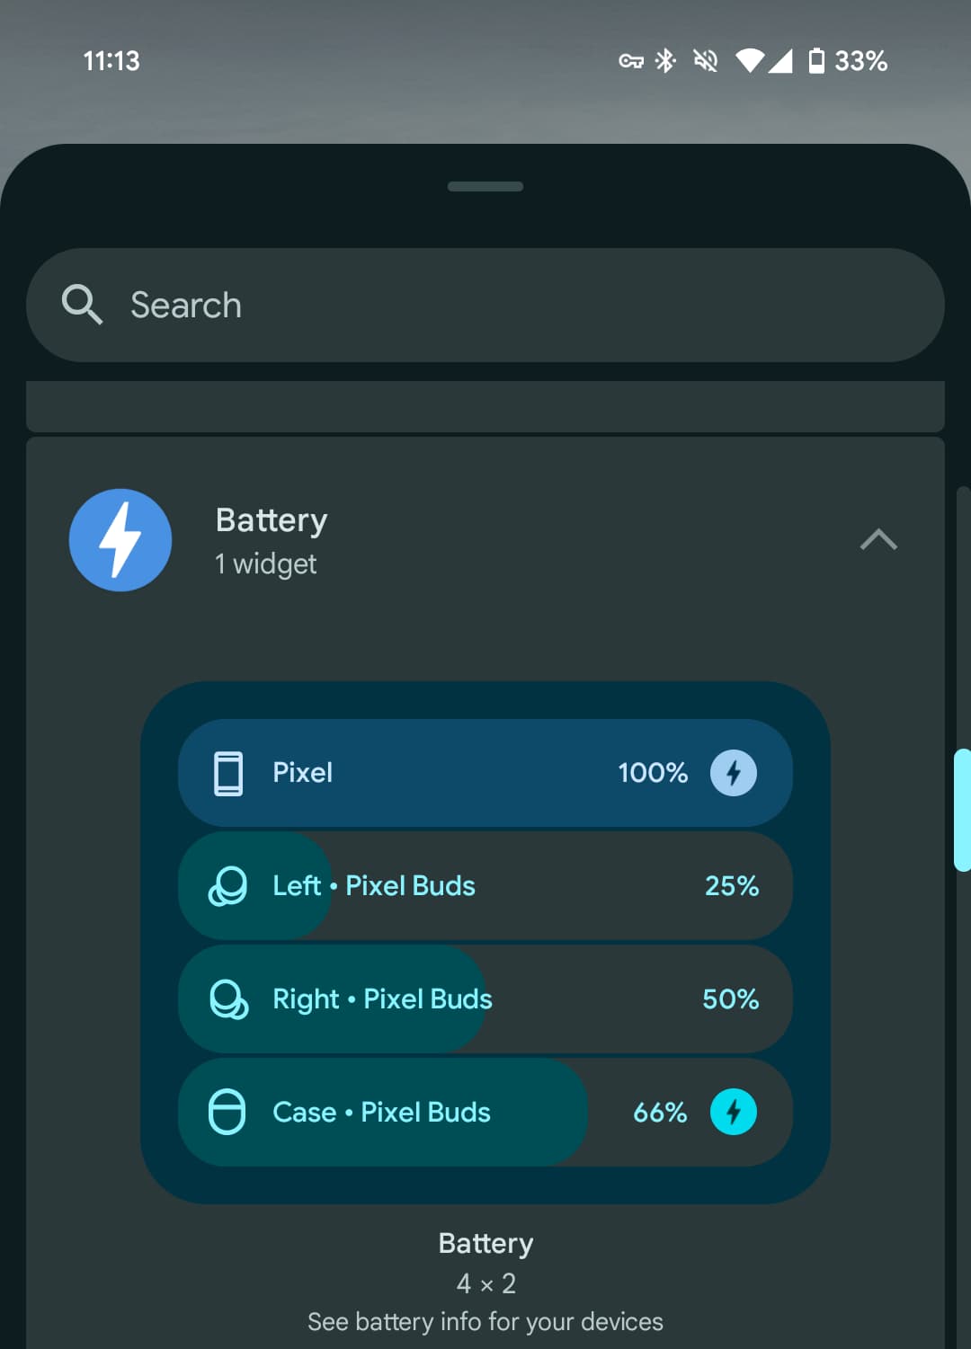Click the left Pixel Buds earbud icon

(227, 886)
